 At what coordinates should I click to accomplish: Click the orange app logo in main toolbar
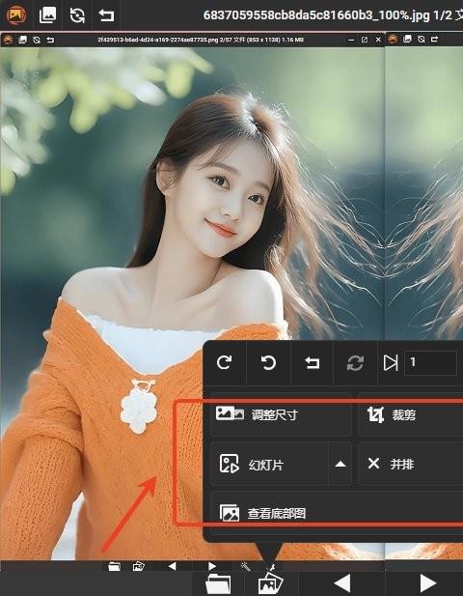16,15
